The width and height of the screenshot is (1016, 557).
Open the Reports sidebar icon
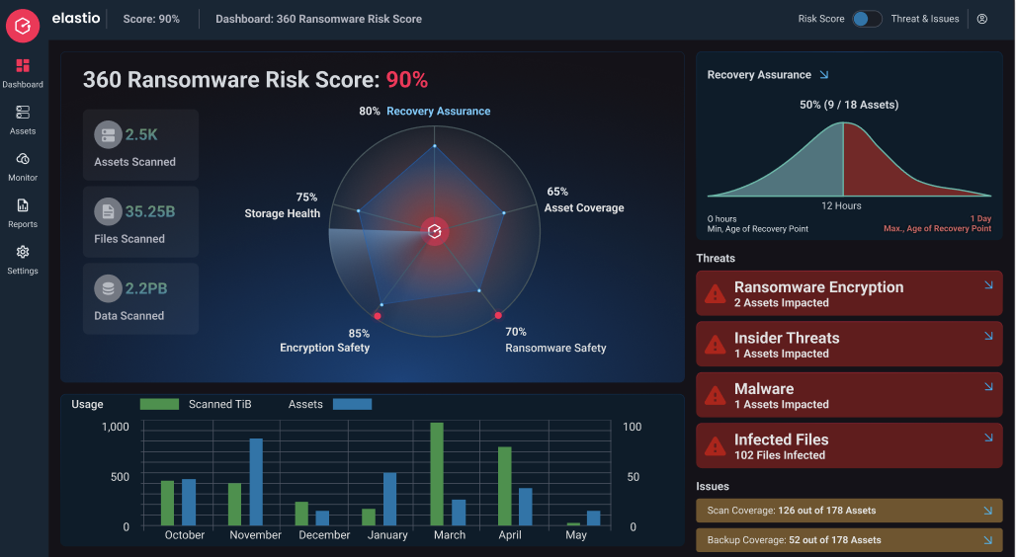click(x=23, y=205)
